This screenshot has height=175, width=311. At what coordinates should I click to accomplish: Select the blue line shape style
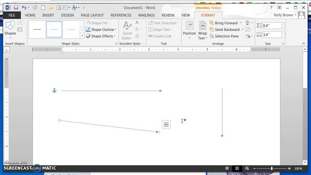(54, 29)
